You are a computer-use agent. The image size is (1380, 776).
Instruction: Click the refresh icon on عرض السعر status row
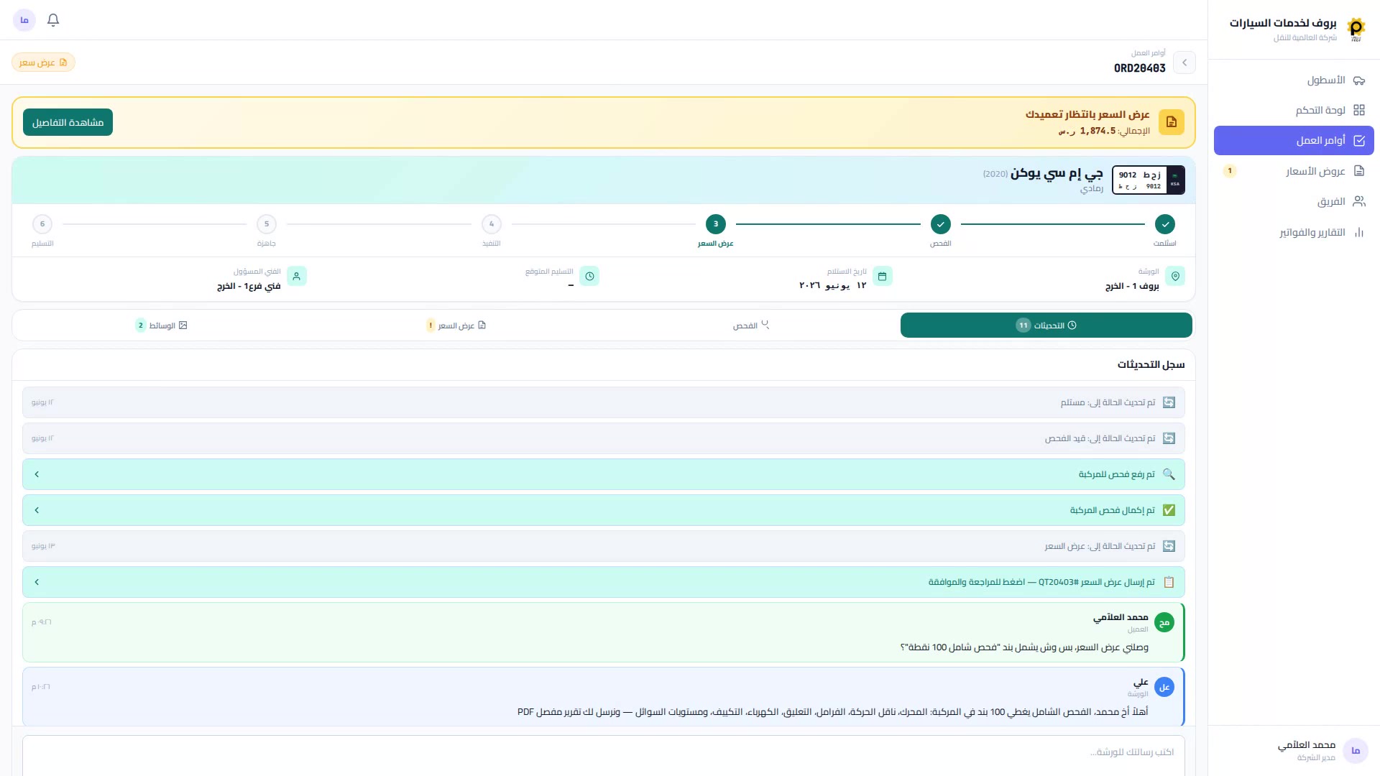(1169, 546)
